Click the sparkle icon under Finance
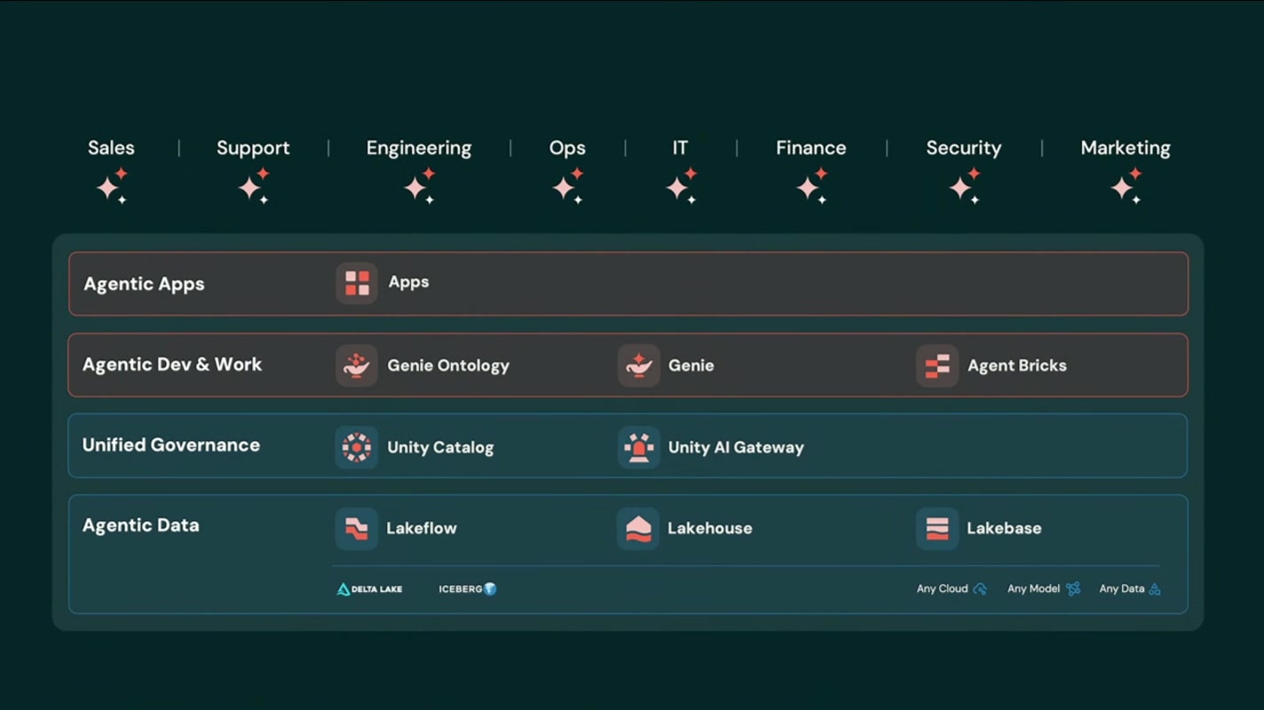This screenshot has height=710, width=1264. (812, 185)
